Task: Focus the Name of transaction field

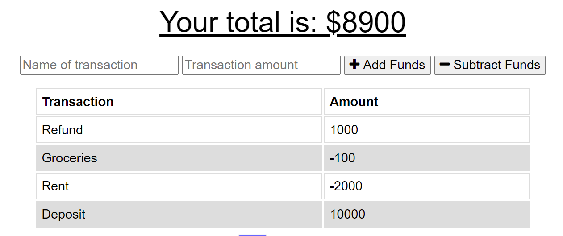Action: coord(99,65)
